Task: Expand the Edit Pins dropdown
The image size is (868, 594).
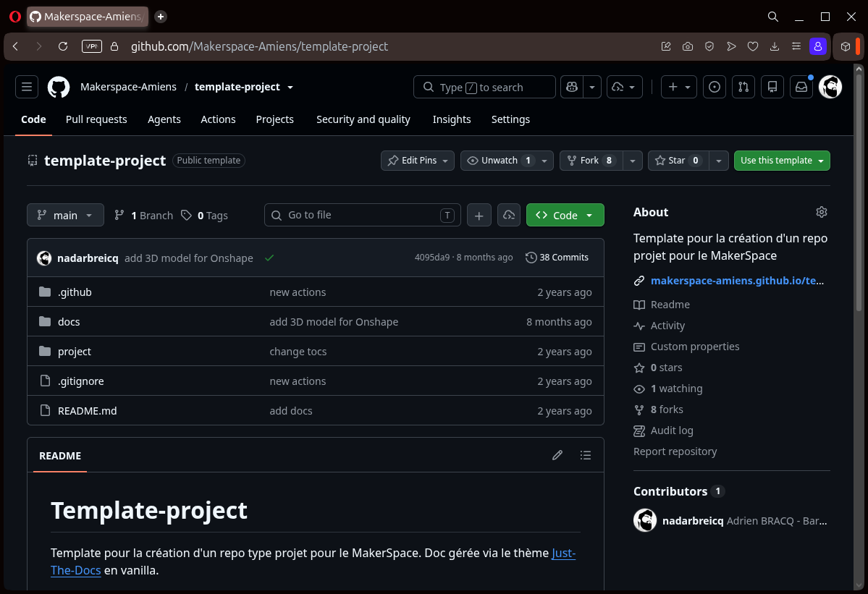Action: click(418, 161)
